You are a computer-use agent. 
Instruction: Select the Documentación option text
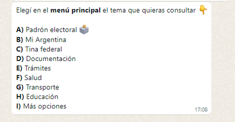pos(51,59)
